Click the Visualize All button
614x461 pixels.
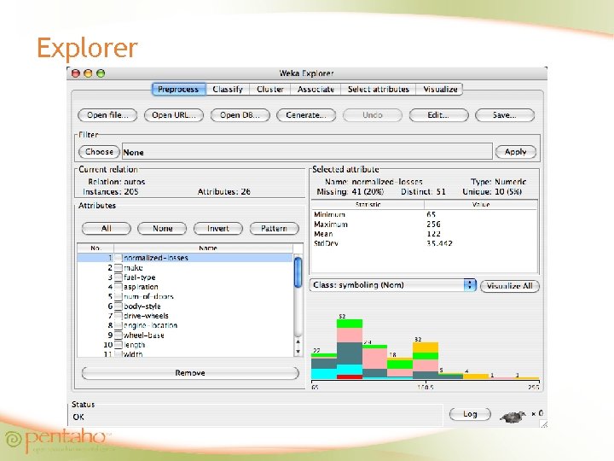click(509, 286)
